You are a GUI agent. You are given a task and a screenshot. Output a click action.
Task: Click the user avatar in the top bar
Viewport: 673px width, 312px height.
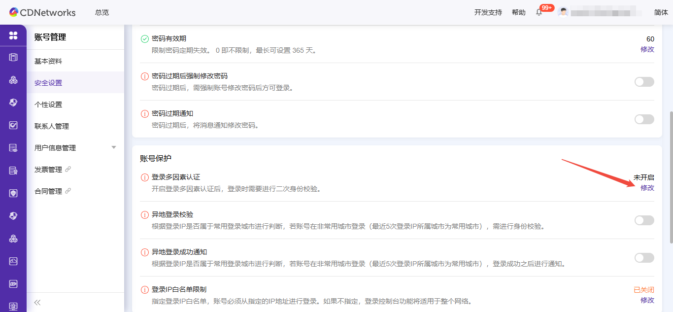[563, 12]
